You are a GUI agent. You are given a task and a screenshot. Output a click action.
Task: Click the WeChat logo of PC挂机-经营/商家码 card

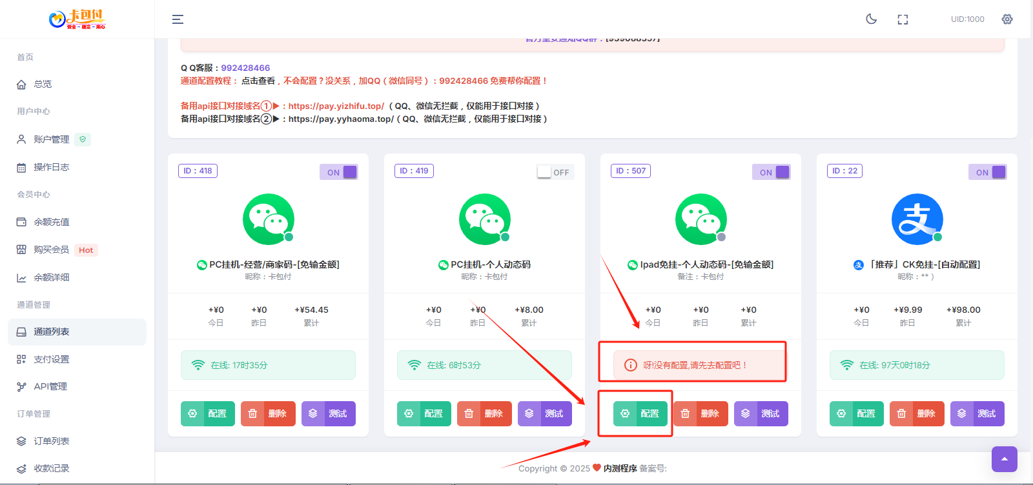click(x=269, y=219)
